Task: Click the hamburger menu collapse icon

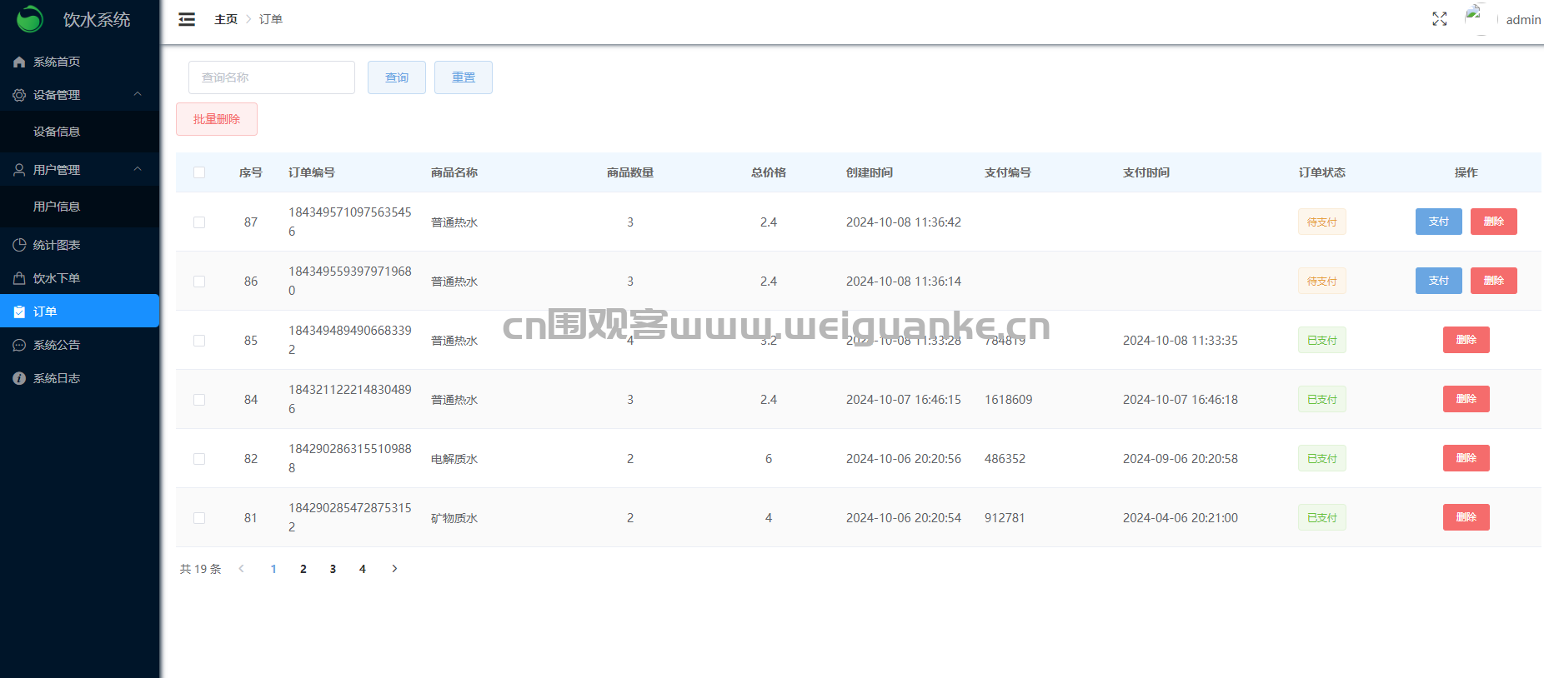Action: click(x=187, y=19)
